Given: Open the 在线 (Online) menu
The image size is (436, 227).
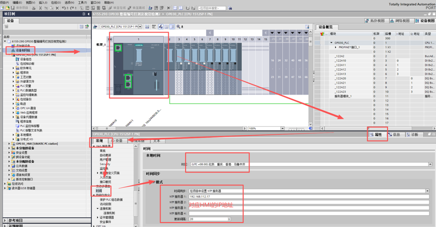Looking at the screenshot, I should point(56,2).
